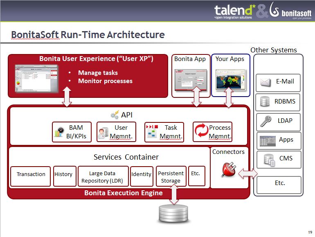
Task: Click the "API" label text
Action: 127,115
